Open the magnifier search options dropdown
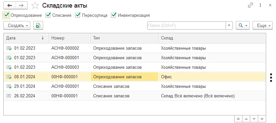Viewport: 276px width, 123px height. coord(243,25)
